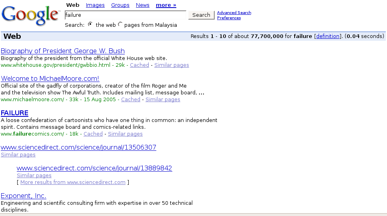Select 'the web' search radio button
Viewport: 387px width, 216px height.
(x=90, y=24)
